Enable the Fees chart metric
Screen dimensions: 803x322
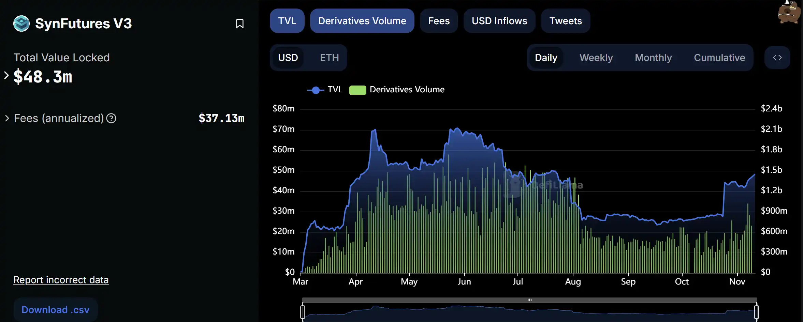tap(439, 21)
